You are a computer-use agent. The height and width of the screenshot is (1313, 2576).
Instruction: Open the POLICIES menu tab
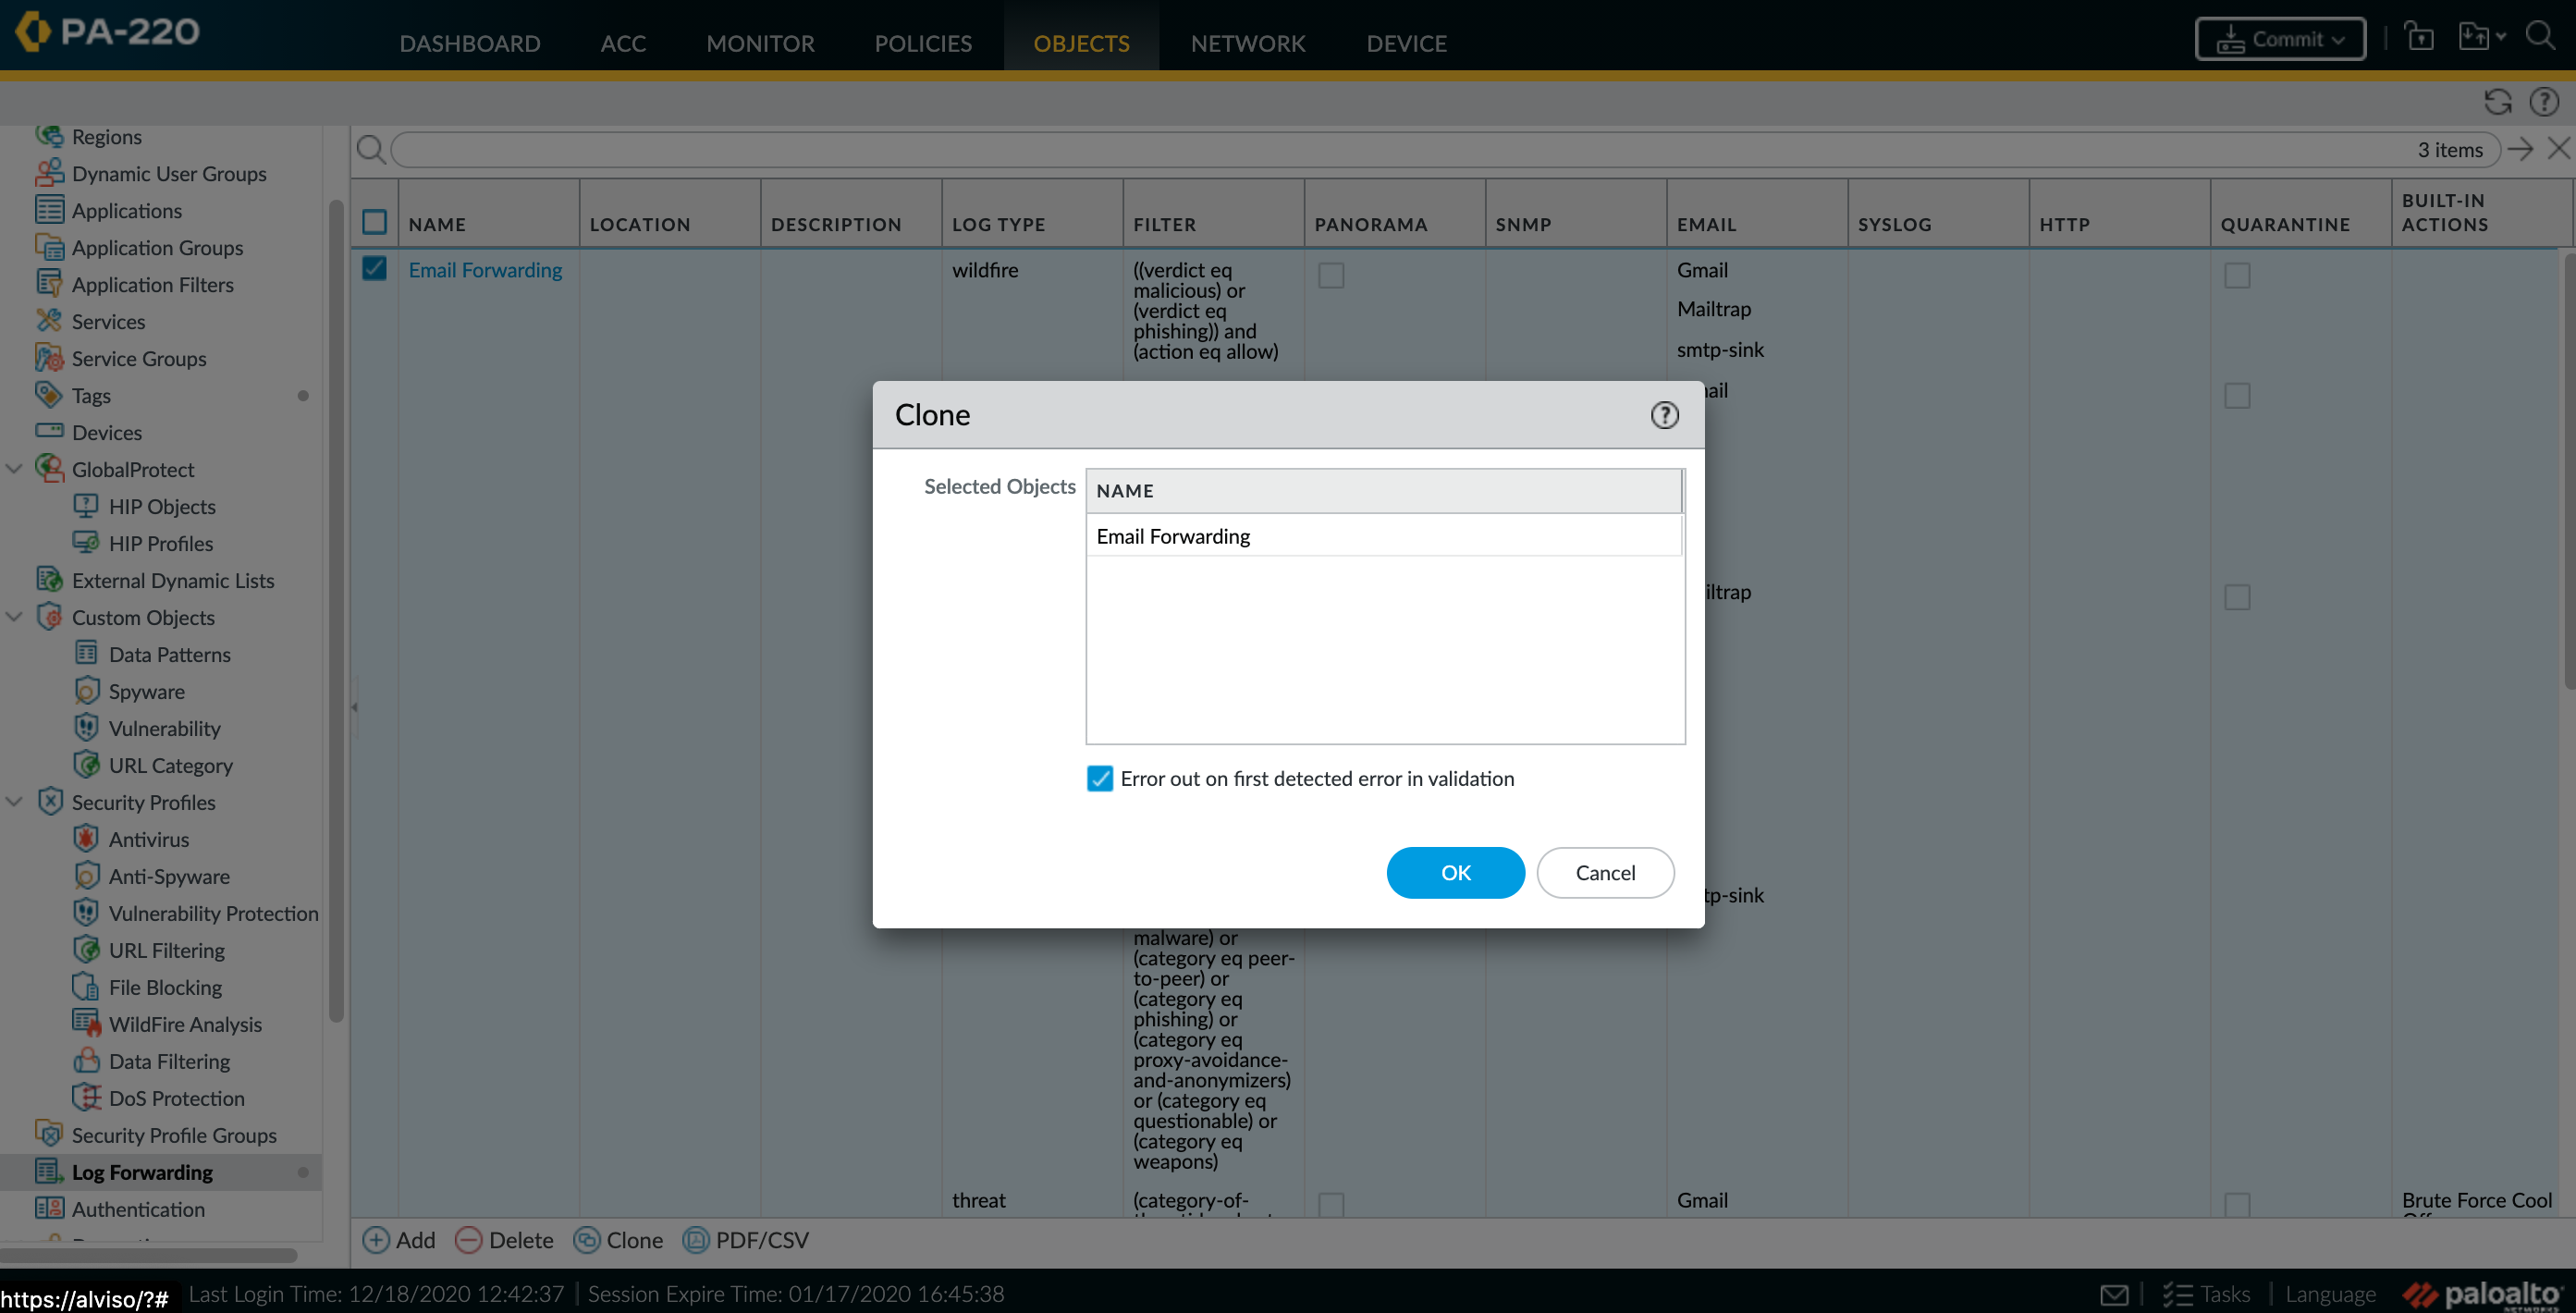pos(922,43)
